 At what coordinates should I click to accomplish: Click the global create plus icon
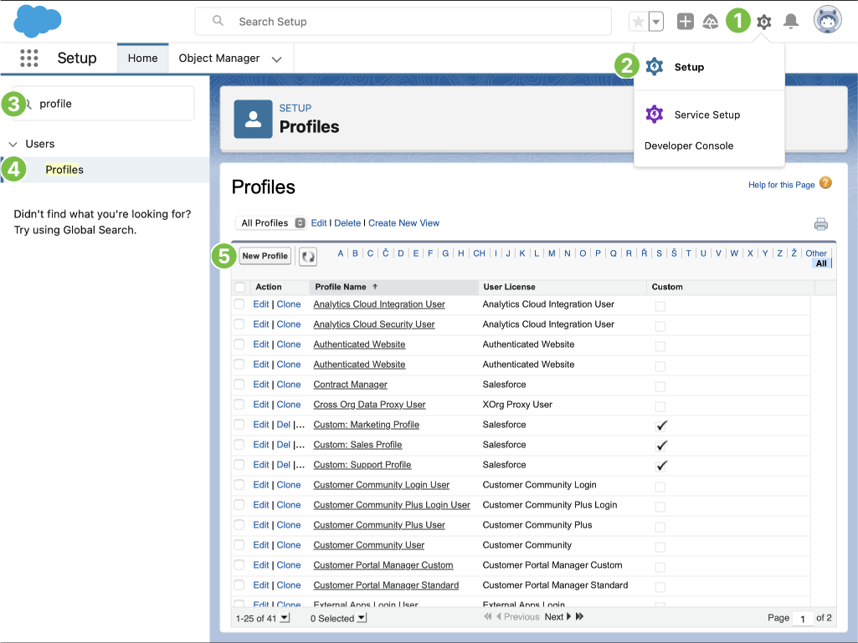686,22
